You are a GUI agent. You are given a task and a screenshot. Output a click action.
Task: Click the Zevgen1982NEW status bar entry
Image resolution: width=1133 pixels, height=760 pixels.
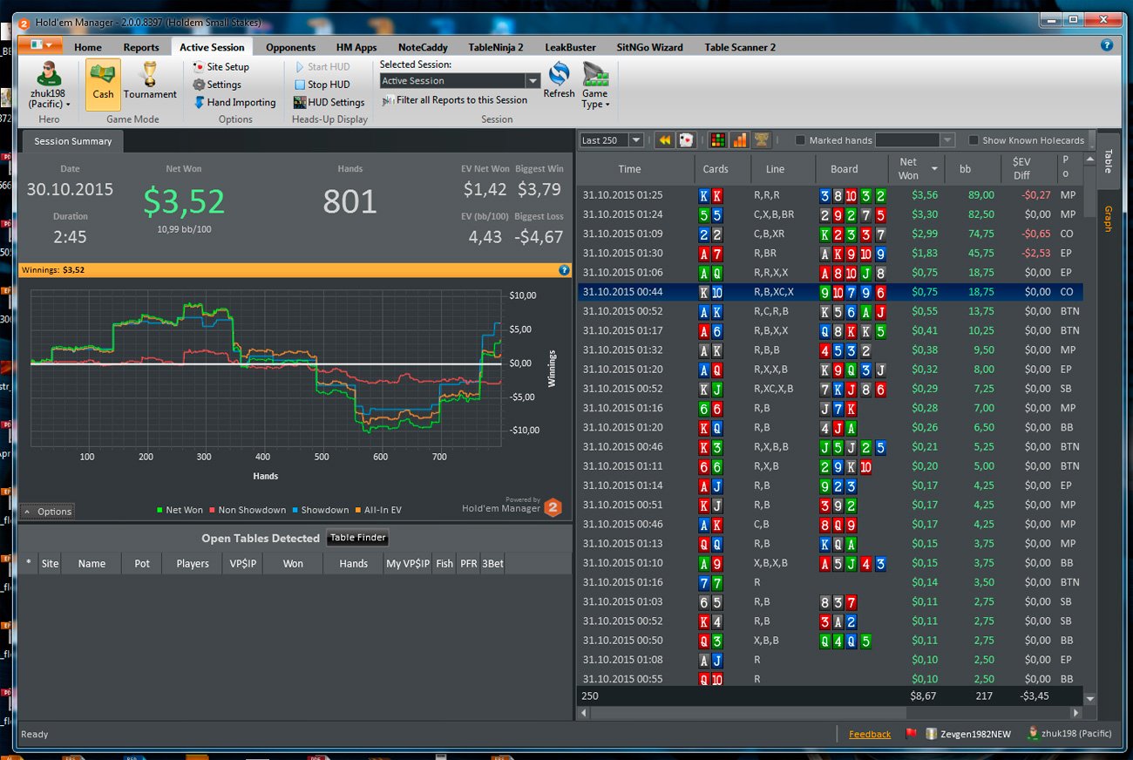click(968, 734)
